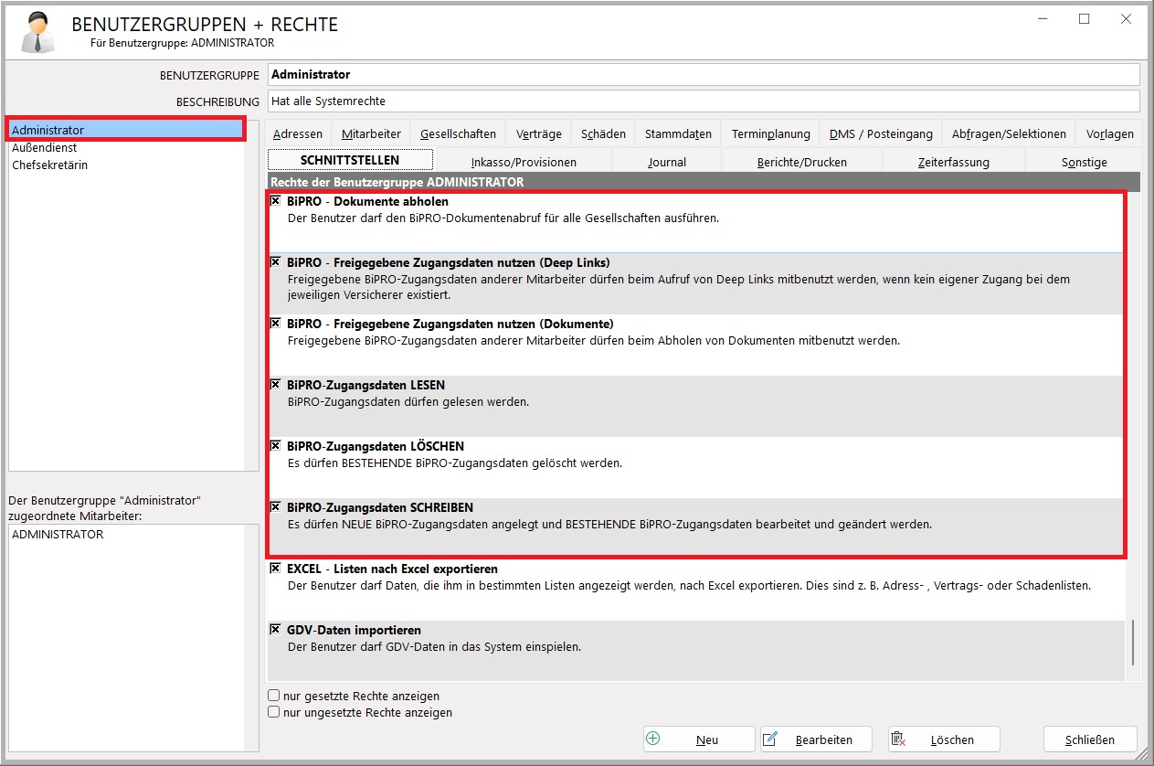1154x766 pixels.
Task: Uncheck BiPRO - Dokumente abholen permission
Action: 276,201
